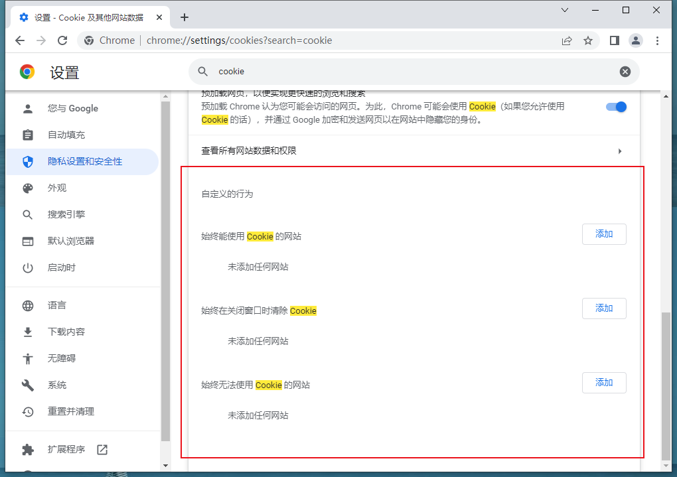Image resolution: width=677 pixels, height=477 pixels.
Task: Click the globe icon for 语言
Action: (28, 306)
